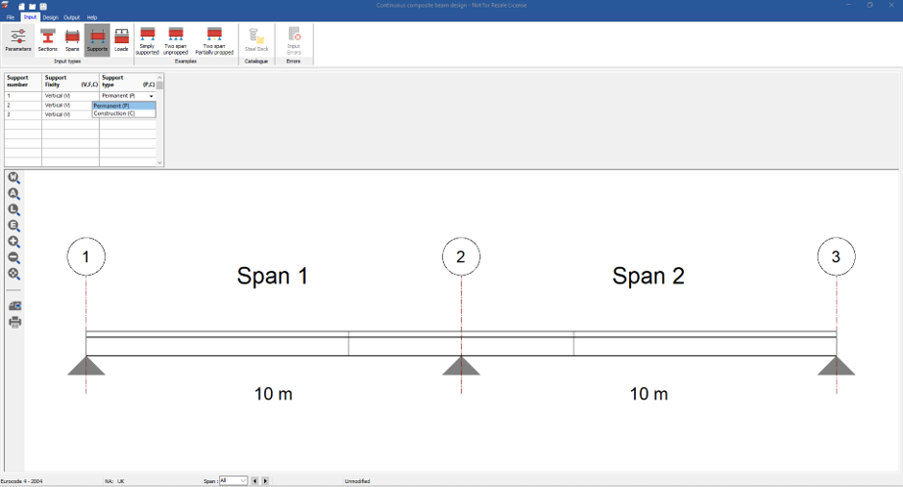Open the File menu
The image size is (903, 487).
tap(11, 17)
